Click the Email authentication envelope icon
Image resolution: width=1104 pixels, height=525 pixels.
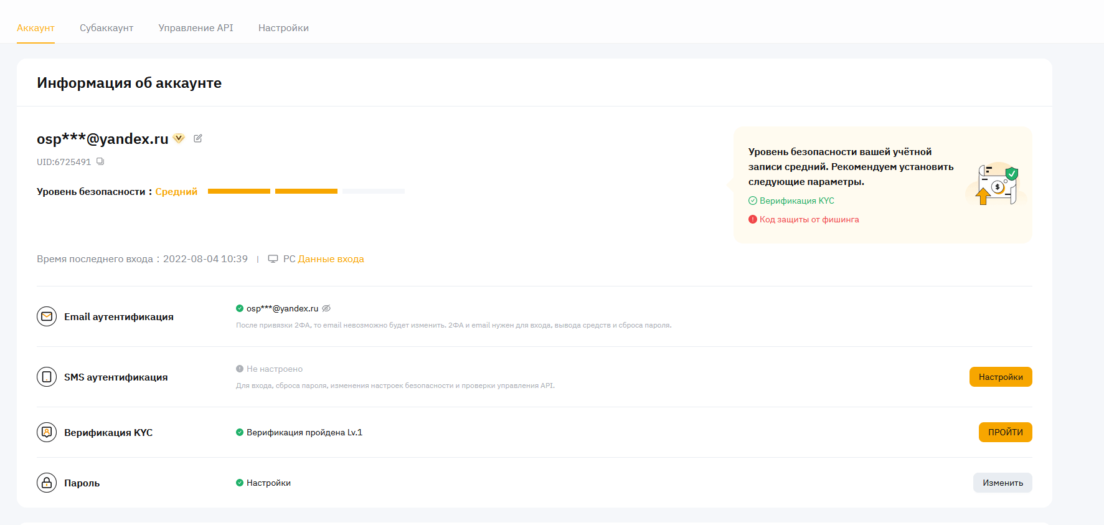[x=47, y=316]
